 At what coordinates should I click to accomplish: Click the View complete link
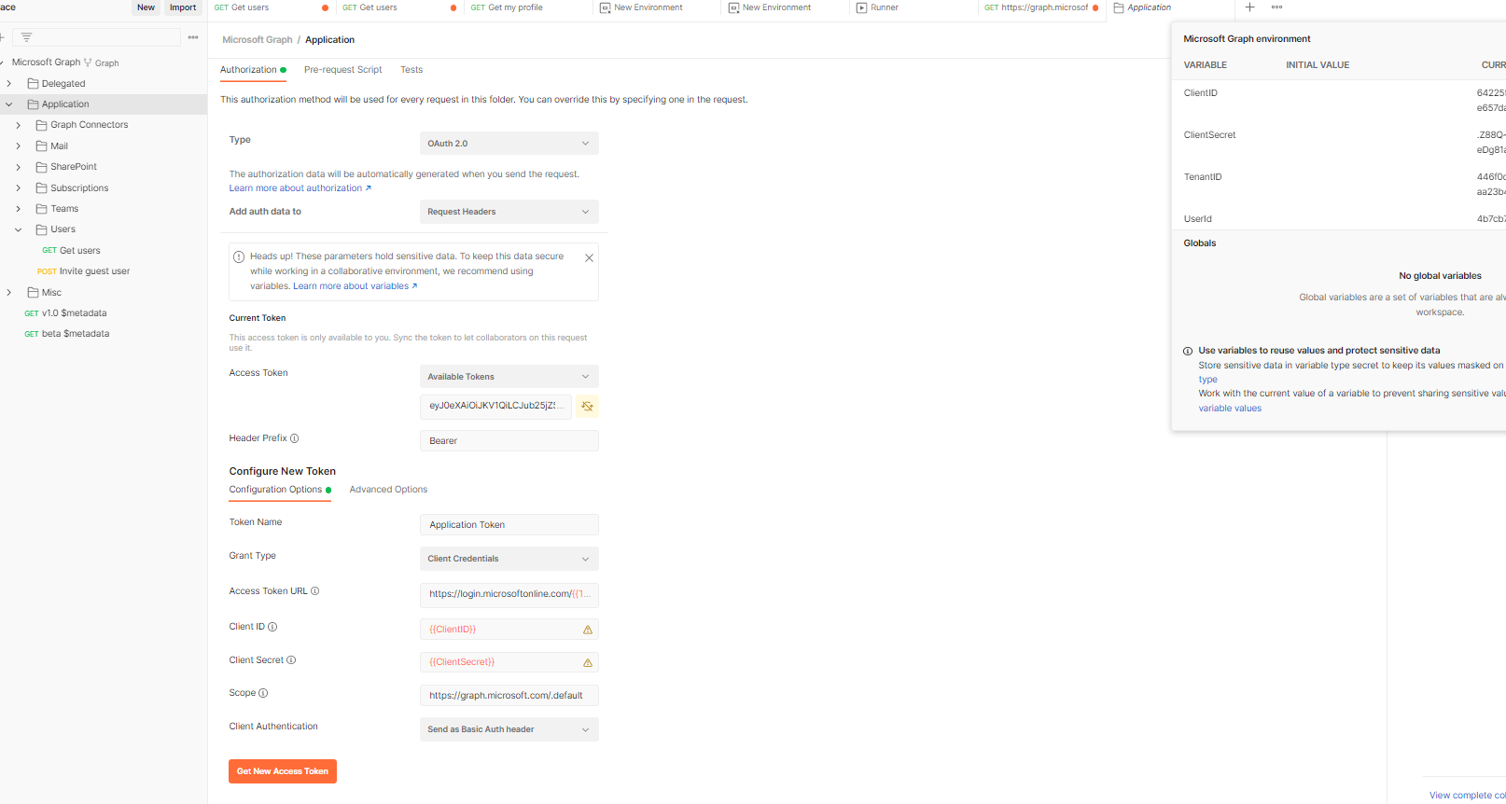(x=1467, y=796)
